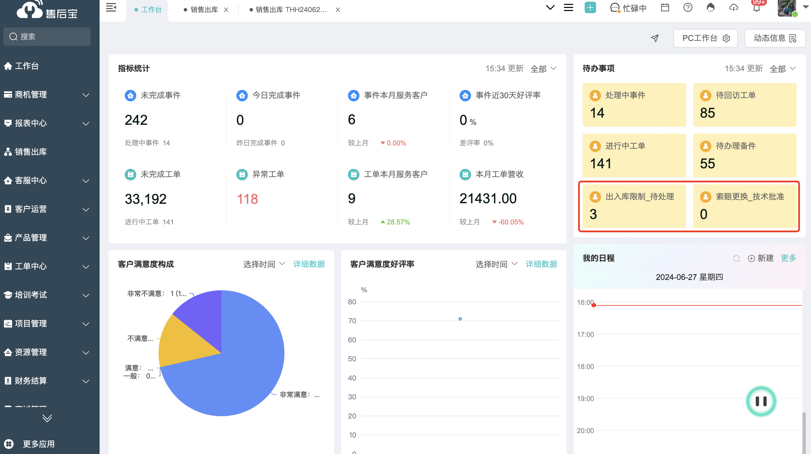
Task: Click the 本月工单营收 metric icon
Action: [x=465, y=174]
